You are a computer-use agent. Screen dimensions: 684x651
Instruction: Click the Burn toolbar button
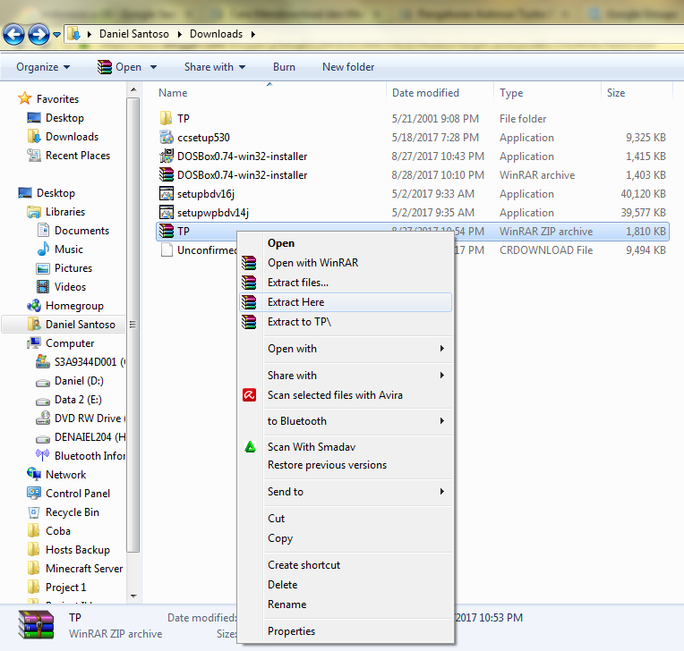coord(284,67)
